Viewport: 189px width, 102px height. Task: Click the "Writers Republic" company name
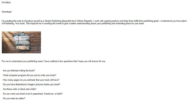point(85,21)
